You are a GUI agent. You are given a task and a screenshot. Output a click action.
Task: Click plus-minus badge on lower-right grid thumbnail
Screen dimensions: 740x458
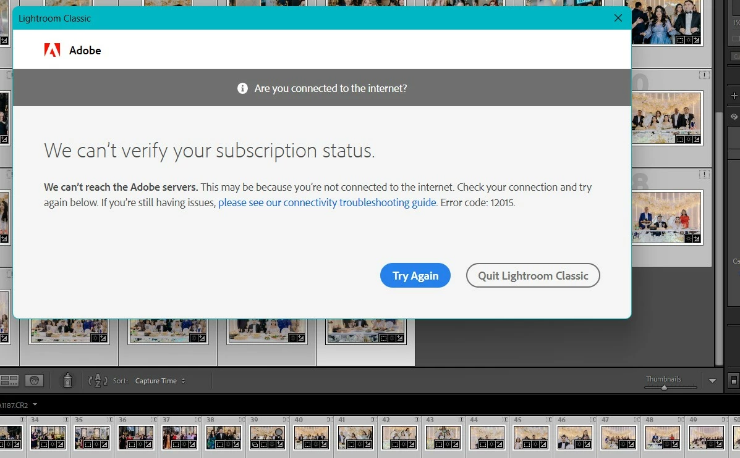click(x=697, y=238)
